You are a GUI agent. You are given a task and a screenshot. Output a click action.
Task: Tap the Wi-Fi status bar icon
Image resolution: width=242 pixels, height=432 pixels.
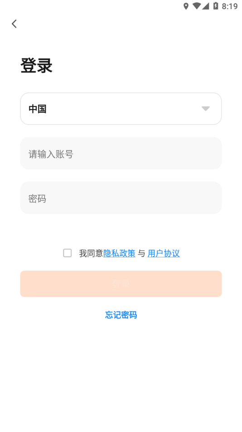coord(196,6)
